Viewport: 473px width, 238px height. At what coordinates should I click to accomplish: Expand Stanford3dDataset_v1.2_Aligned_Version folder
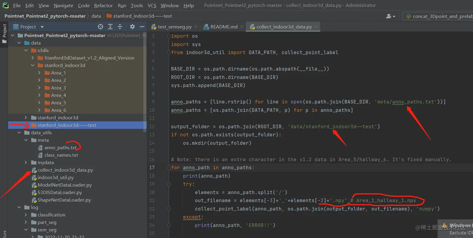tap(33, 58)
